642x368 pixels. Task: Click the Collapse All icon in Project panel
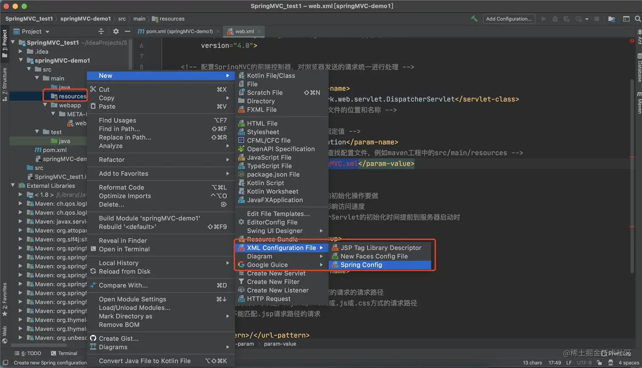[x=101, y=31]
